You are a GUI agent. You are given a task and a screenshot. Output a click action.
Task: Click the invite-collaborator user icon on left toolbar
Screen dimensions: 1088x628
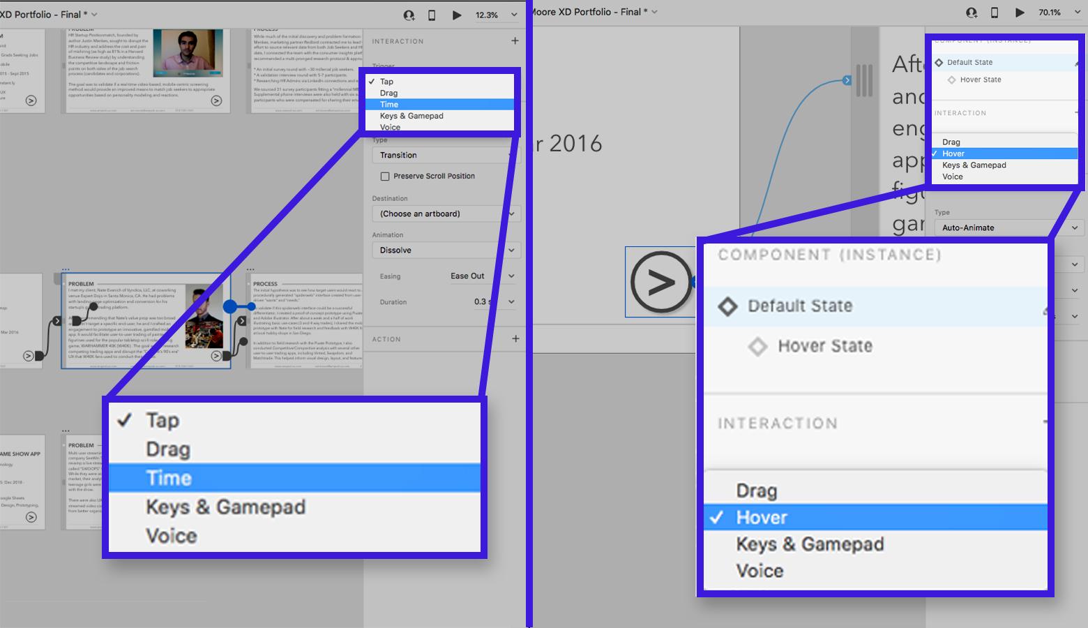point(409,15)
